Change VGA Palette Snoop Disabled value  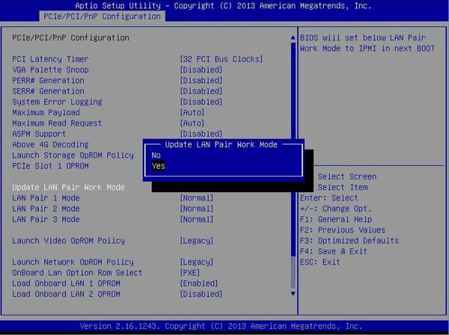pyautogui.click(x=201, y=70)
